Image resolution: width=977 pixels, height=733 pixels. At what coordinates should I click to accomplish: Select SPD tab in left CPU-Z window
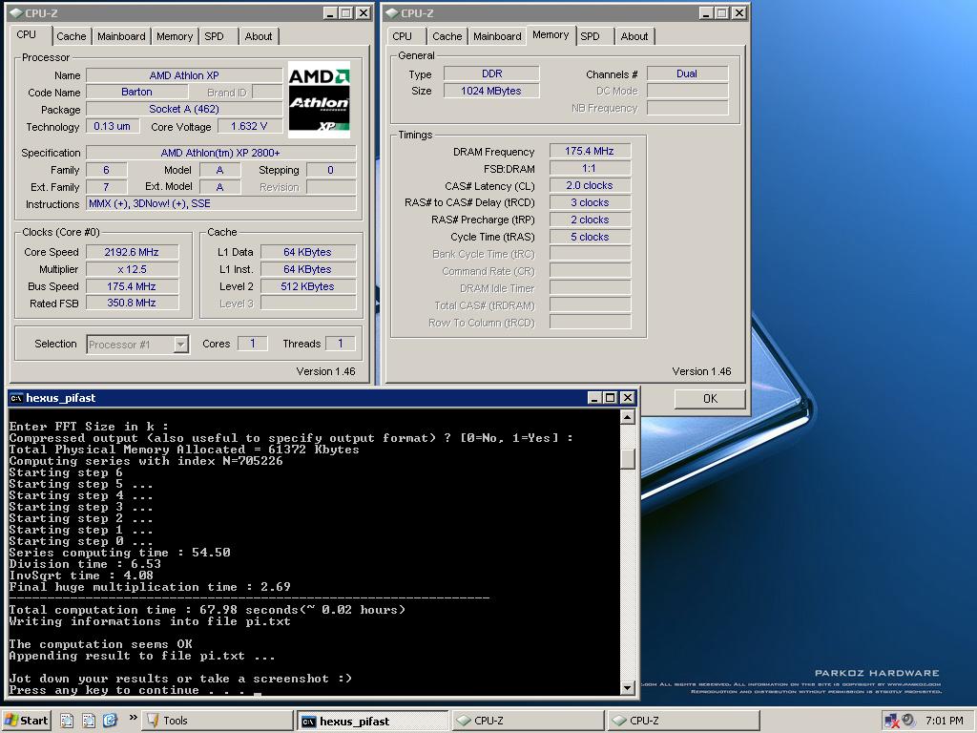[x=214, y=36]
